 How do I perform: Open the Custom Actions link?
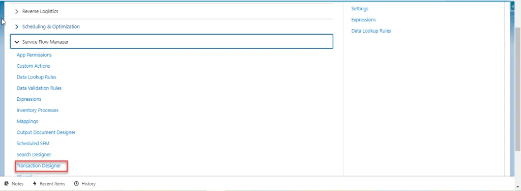pyautogui.click(x=34, y=66)
